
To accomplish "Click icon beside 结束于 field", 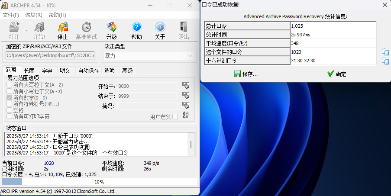I will pyautogui.click(x=185, y=95).
